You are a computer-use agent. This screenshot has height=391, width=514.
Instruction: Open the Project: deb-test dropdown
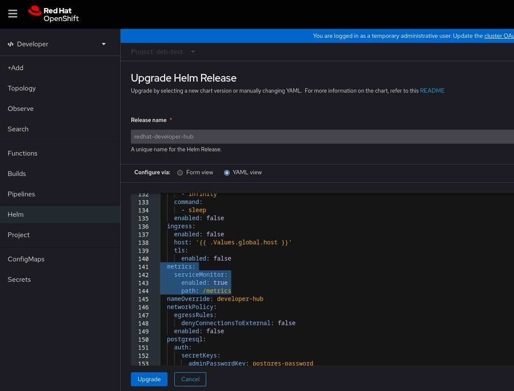tap(163, 51)
